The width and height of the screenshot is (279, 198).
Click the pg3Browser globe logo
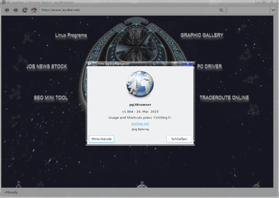[140, 84]
